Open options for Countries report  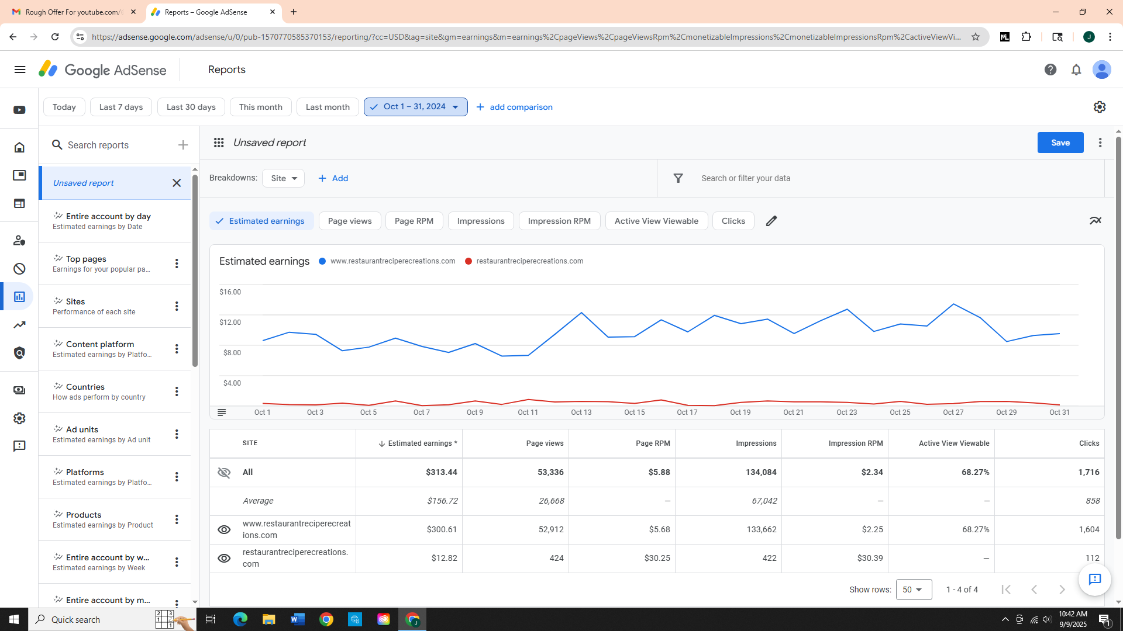tap(177, 391)
